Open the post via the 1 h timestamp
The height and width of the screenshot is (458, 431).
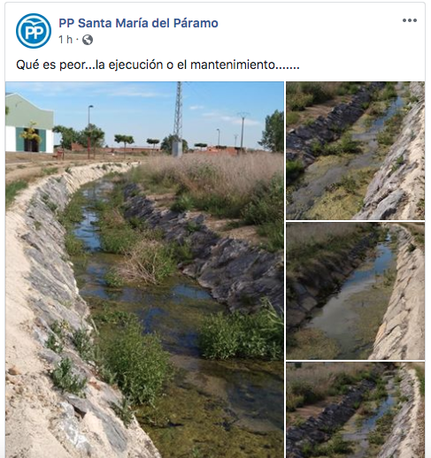[x=65, y=39]
